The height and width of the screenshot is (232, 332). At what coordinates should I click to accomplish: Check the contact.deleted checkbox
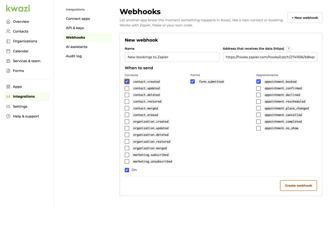pos(127,95)
